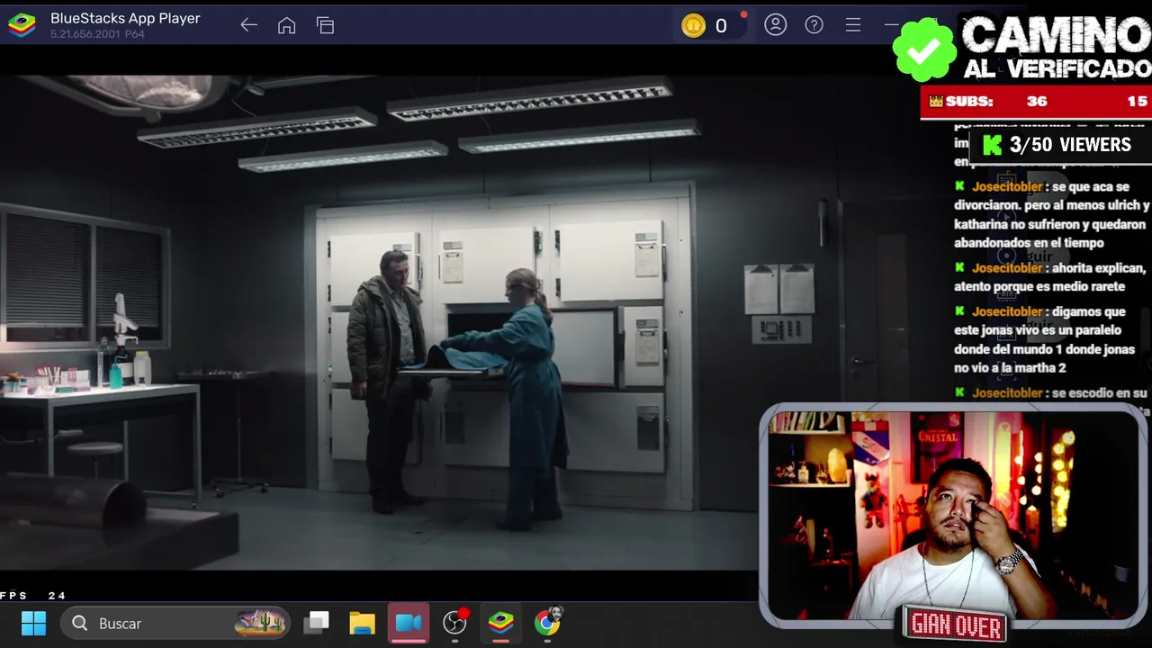The height and width of the screenshot is (648, 1152).
Task: Click Josecitobler on the 'se escodio' message
Action: pos(1007,393)
